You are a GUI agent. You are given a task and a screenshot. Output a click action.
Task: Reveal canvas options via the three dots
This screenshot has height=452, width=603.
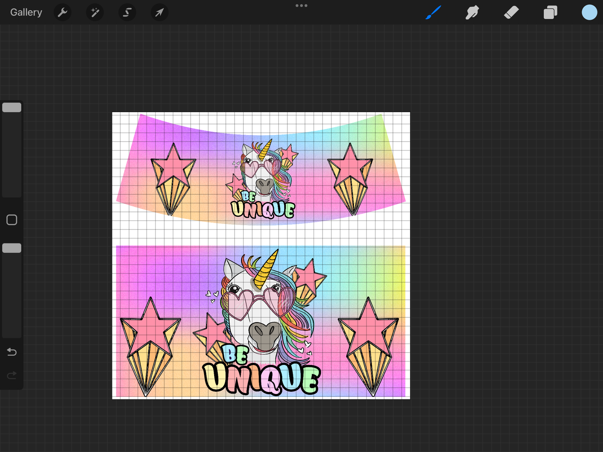click(301, 5)
